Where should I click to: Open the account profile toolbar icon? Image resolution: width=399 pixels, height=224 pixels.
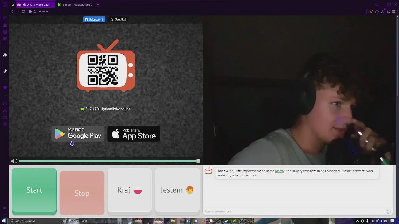[x=382, y=12]
